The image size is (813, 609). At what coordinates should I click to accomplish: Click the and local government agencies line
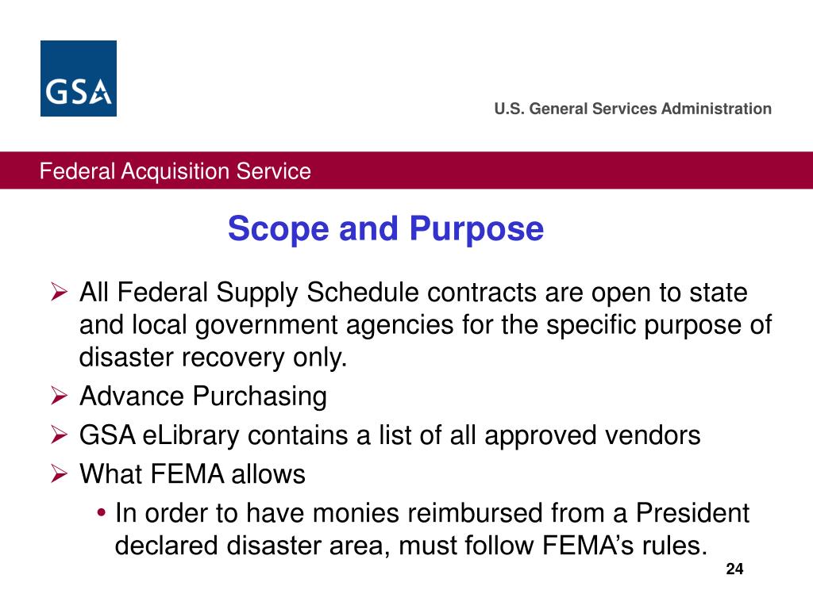tap(426, 325)
